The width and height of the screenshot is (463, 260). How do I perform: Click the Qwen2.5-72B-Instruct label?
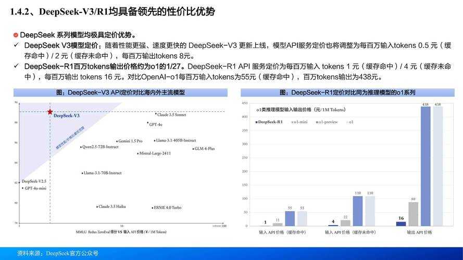[100, 147]
